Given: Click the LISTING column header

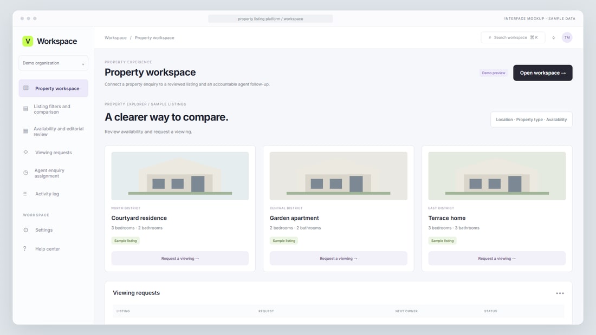Looking at the screenshot, I should coord(123,311).
